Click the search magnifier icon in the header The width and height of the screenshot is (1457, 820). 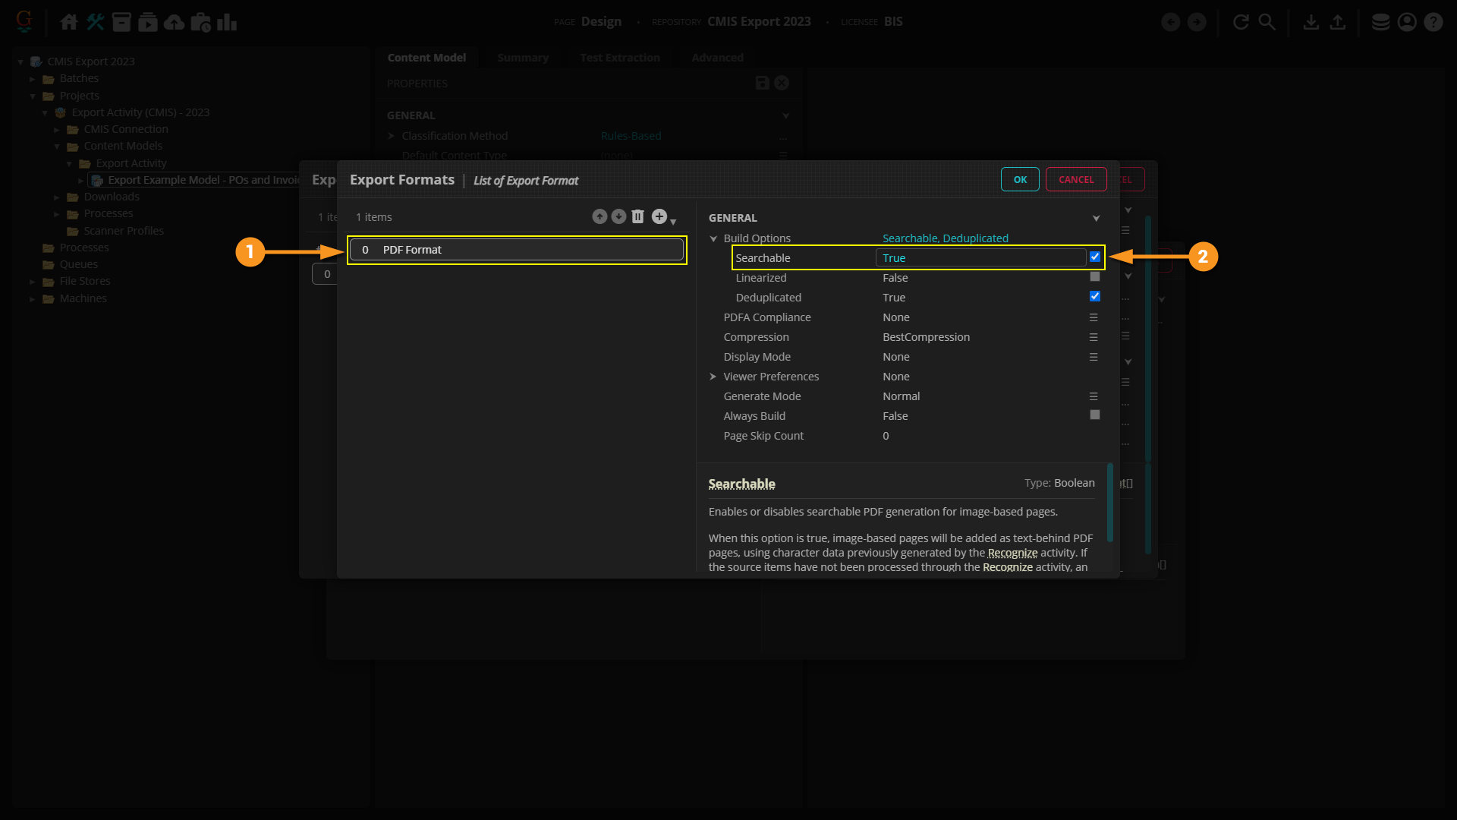pyautogui.click(x=1267, y=22)
